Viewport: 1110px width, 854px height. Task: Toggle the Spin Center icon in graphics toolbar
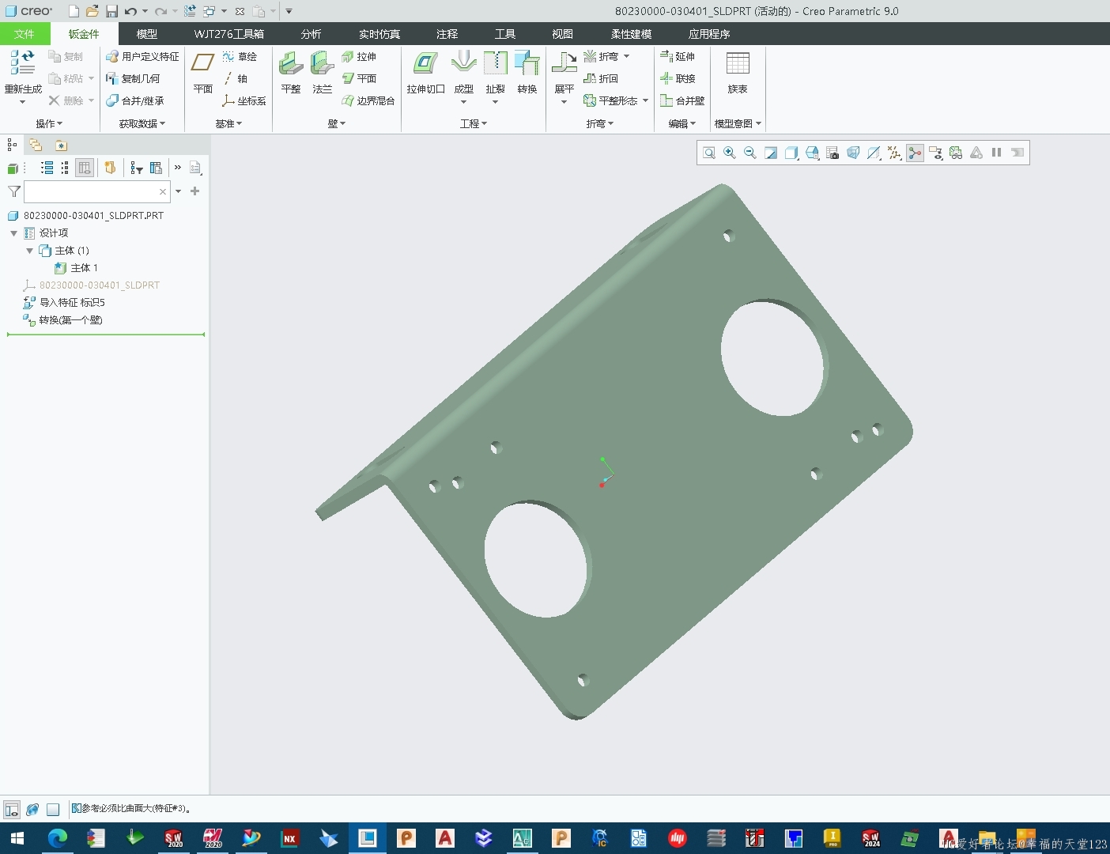pos(915,153)
